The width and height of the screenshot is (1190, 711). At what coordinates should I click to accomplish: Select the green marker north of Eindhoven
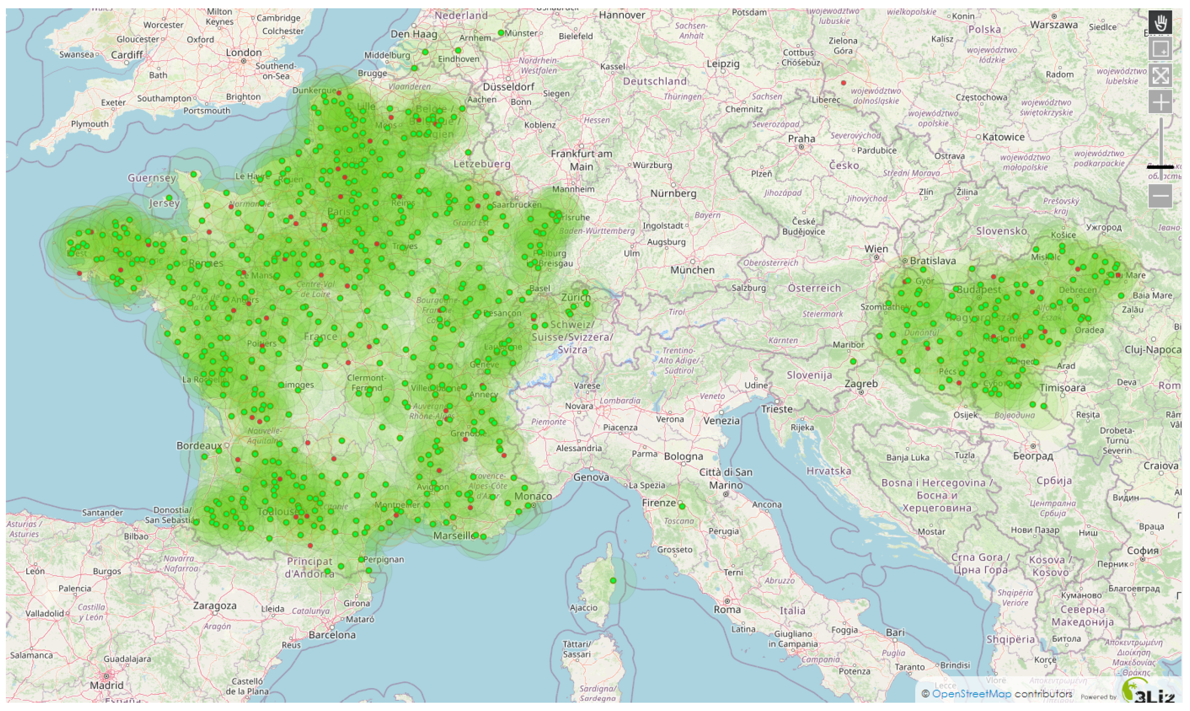coord(458,50)
